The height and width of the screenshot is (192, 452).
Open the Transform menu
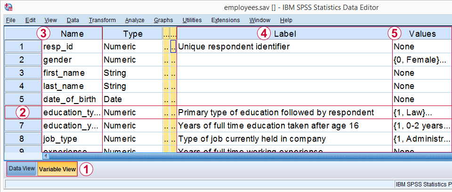[x=102, y=20]
